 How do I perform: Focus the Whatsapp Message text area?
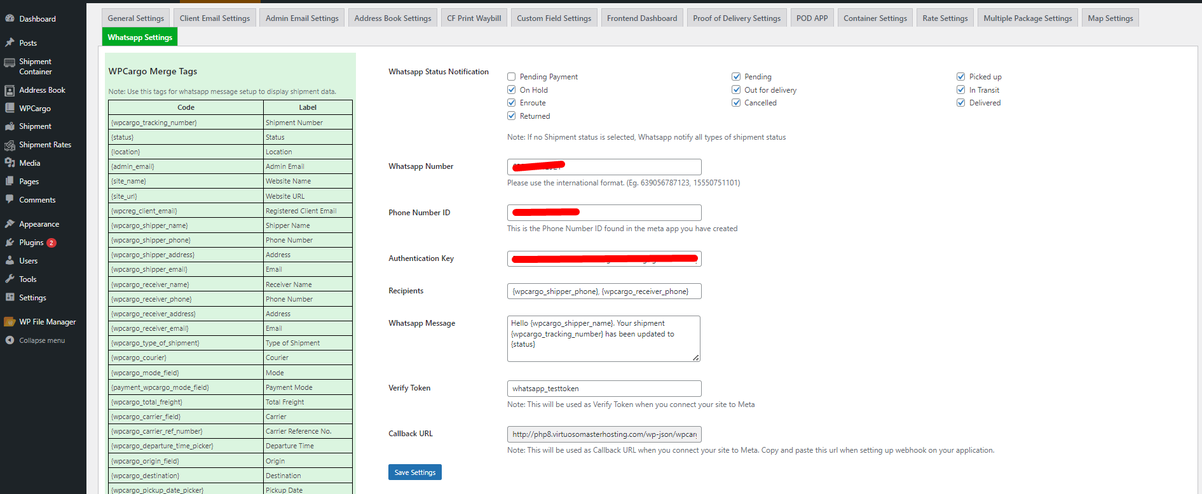[603, 338]
